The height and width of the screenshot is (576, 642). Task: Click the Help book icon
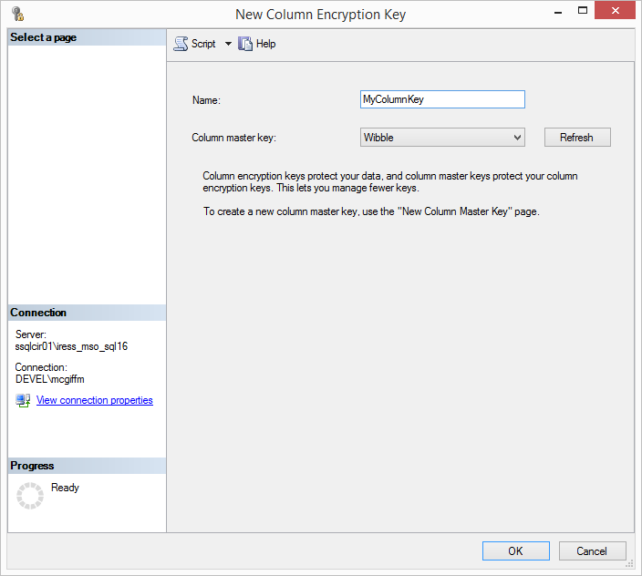[245, 44]
